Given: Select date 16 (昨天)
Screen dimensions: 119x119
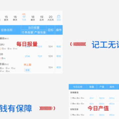Looking at the screenshot, I should click(15, 18).
